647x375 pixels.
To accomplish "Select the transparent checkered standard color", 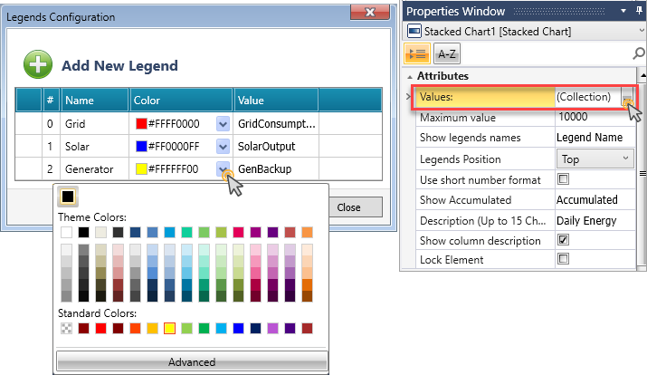I will [66, 328].
